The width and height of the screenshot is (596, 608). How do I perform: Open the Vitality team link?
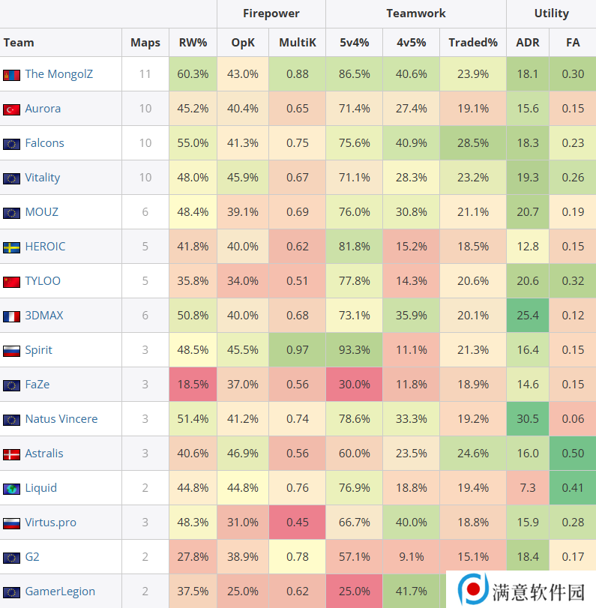pyautogui.click(x=43, y=178)
